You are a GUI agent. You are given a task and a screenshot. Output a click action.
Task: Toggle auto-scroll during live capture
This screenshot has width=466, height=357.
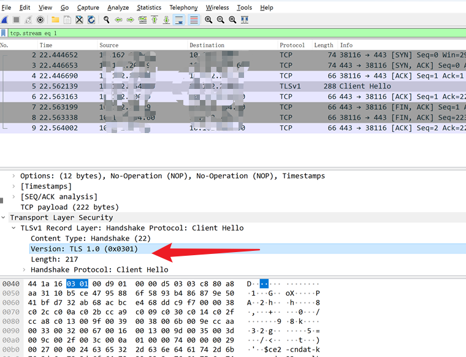tap(179, 20)
